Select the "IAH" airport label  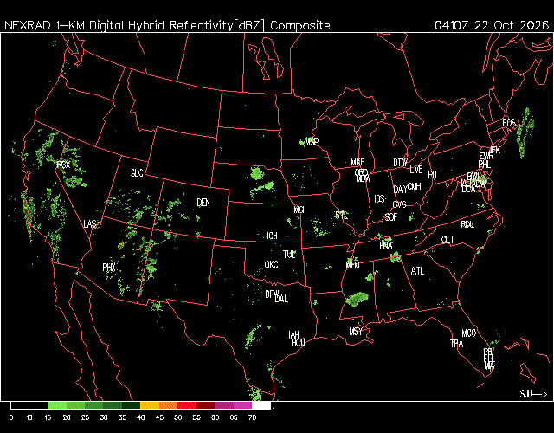click(293, 334)
